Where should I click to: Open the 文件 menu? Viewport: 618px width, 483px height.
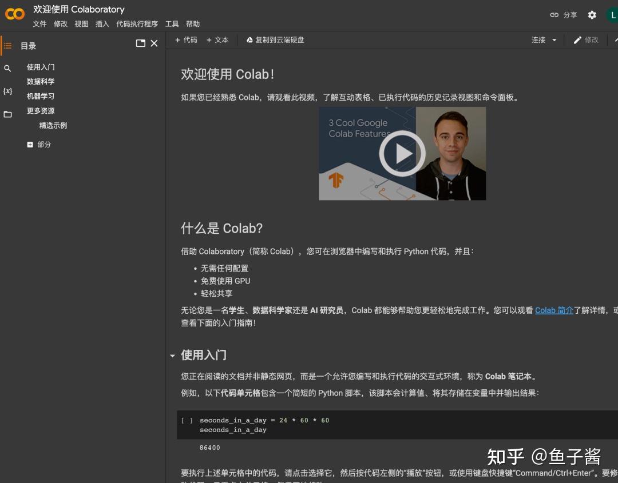(x=39, y=24)
